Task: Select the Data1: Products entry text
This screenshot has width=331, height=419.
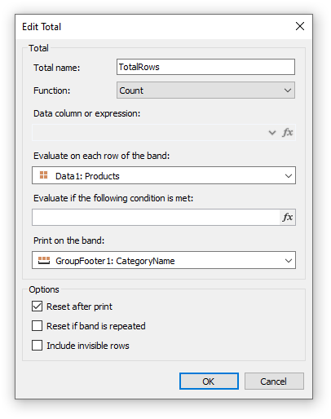Action: point(87,176)
